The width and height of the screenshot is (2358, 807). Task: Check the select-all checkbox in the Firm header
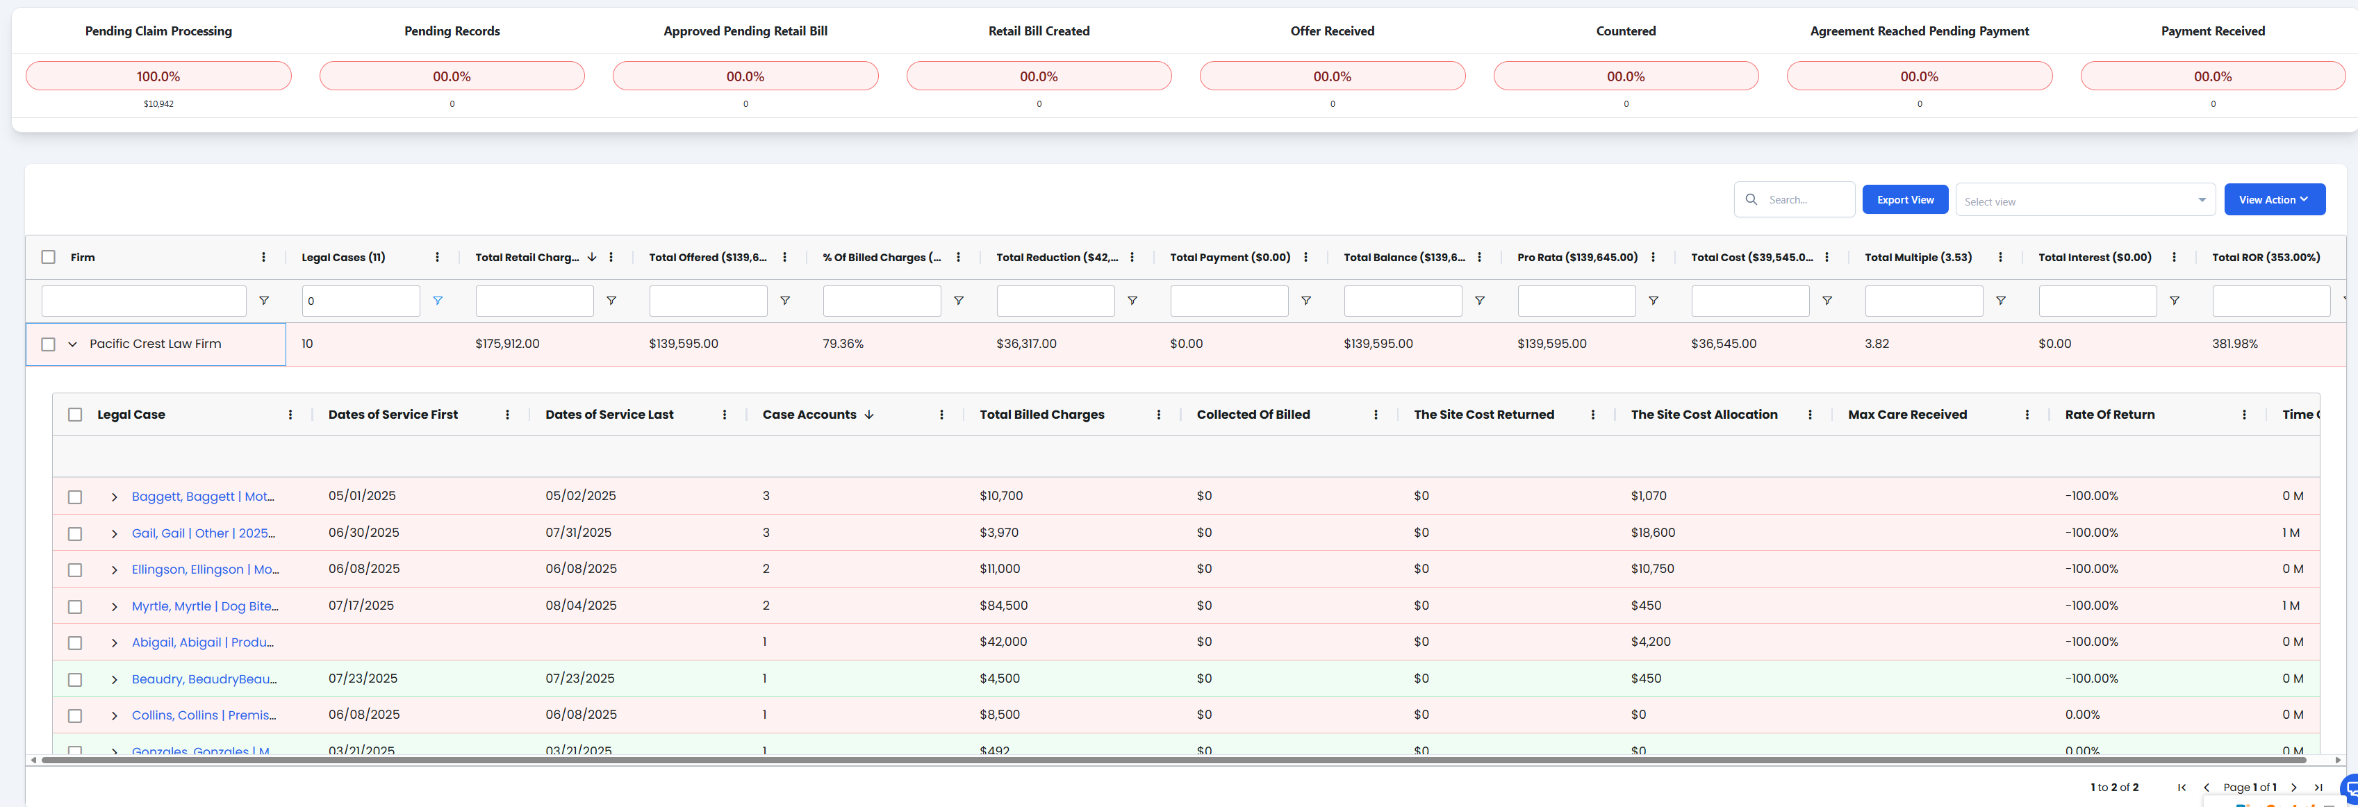coord(48,257)
